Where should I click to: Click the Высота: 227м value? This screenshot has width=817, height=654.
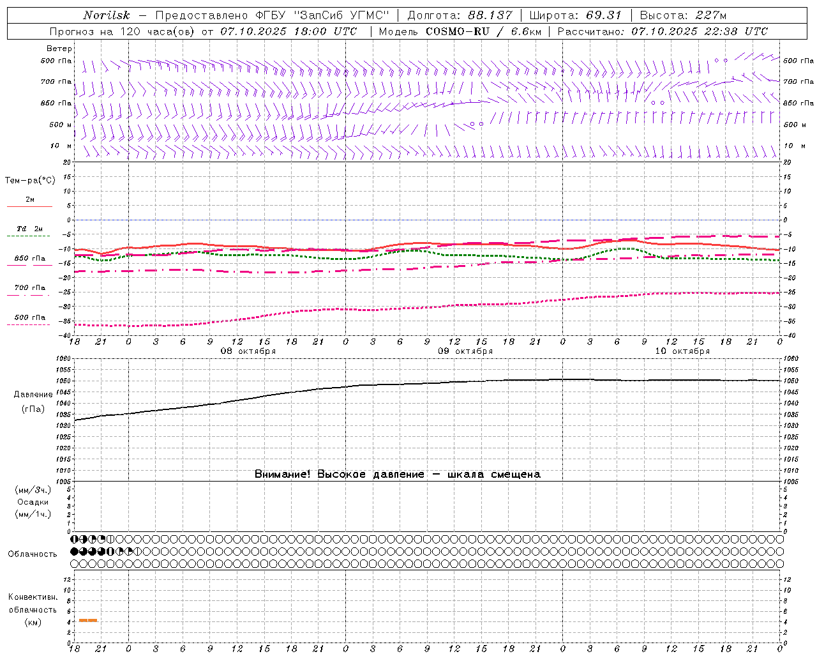click(683, 15)
